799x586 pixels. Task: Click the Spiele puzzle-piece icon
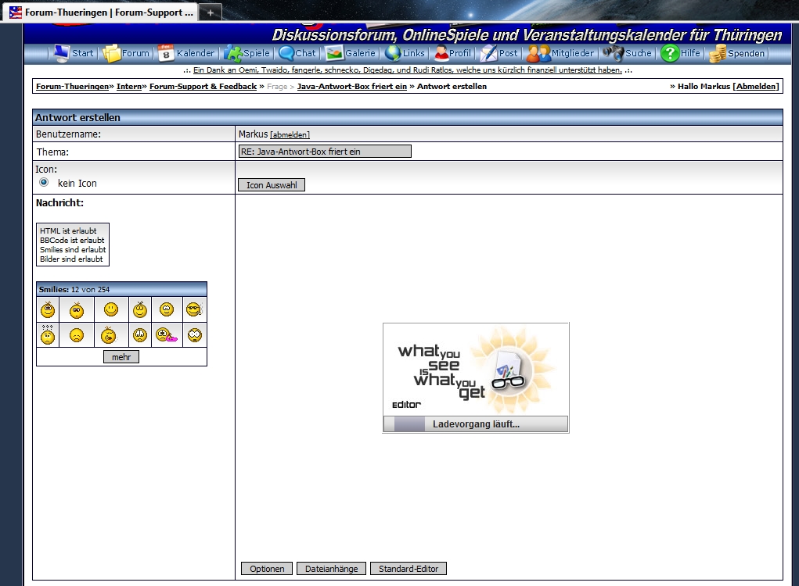(232, 53)
